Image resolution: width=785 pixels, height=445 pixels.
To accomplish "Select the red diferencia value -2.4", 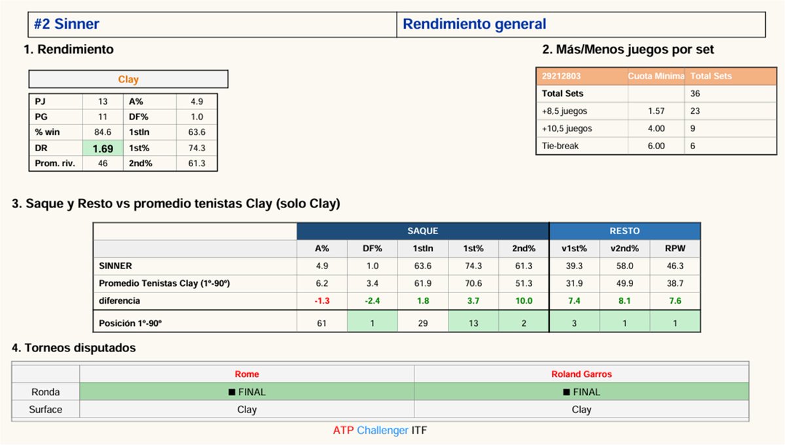I will [x=372, y=302].
